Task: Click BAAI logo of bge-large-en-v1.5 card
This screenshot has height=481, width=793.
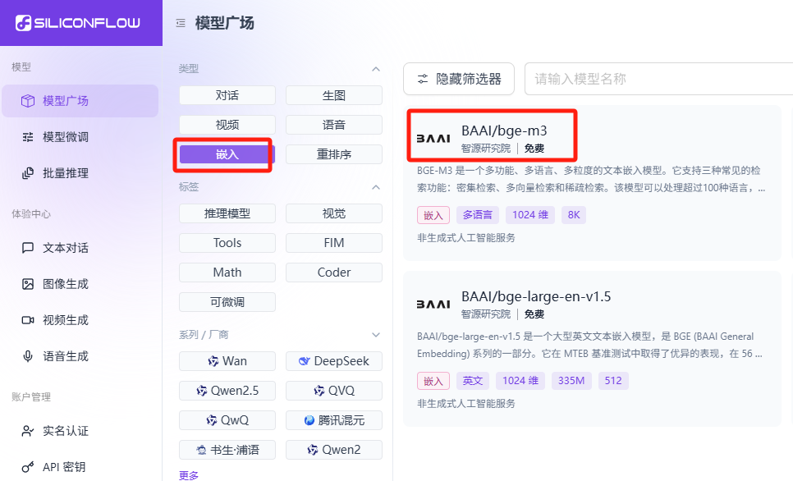Action: click(433, 304)
